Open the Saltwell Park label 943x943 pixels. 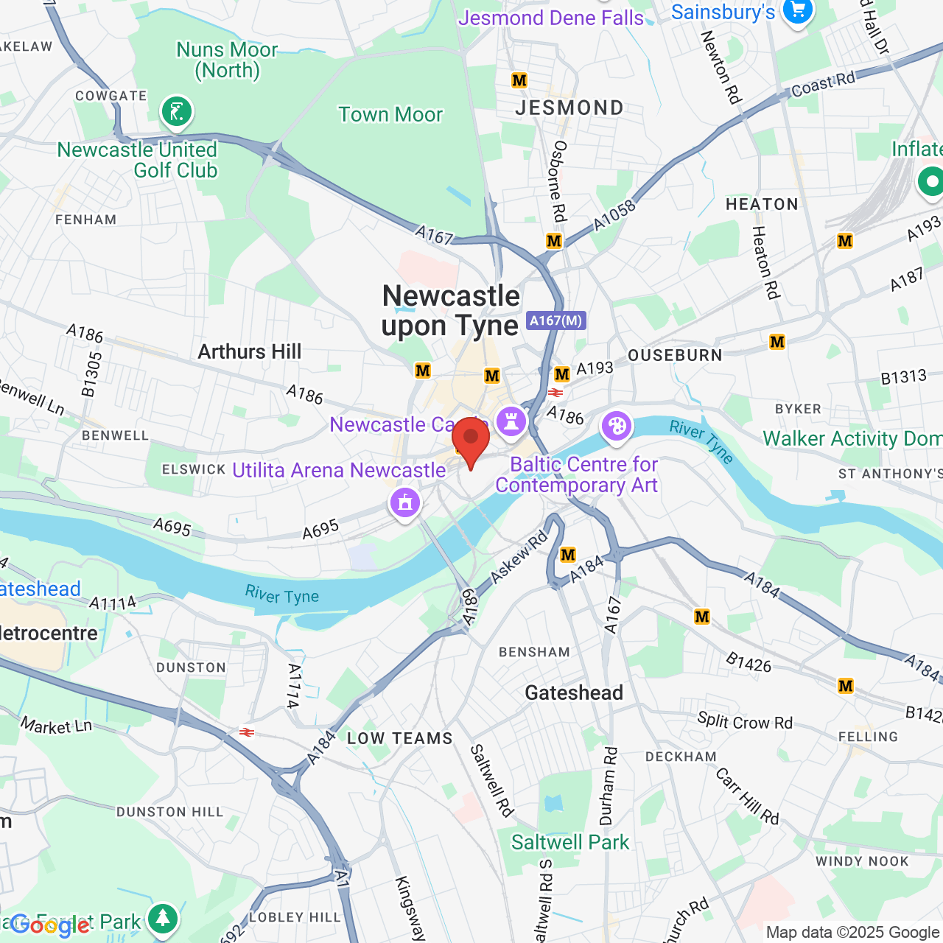pos(570,842)
